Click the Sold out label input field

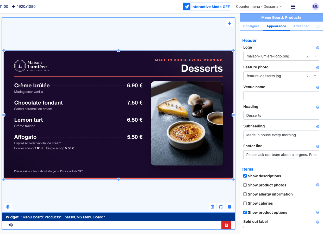[281, 227]
